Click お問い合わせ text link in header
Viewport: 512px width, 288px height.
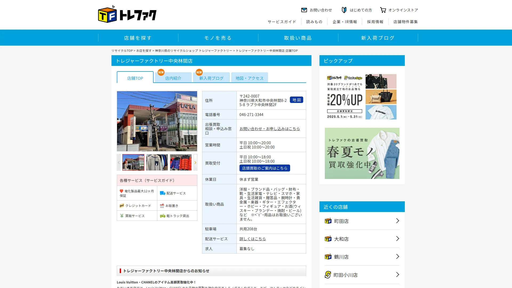tap(321, 10)
